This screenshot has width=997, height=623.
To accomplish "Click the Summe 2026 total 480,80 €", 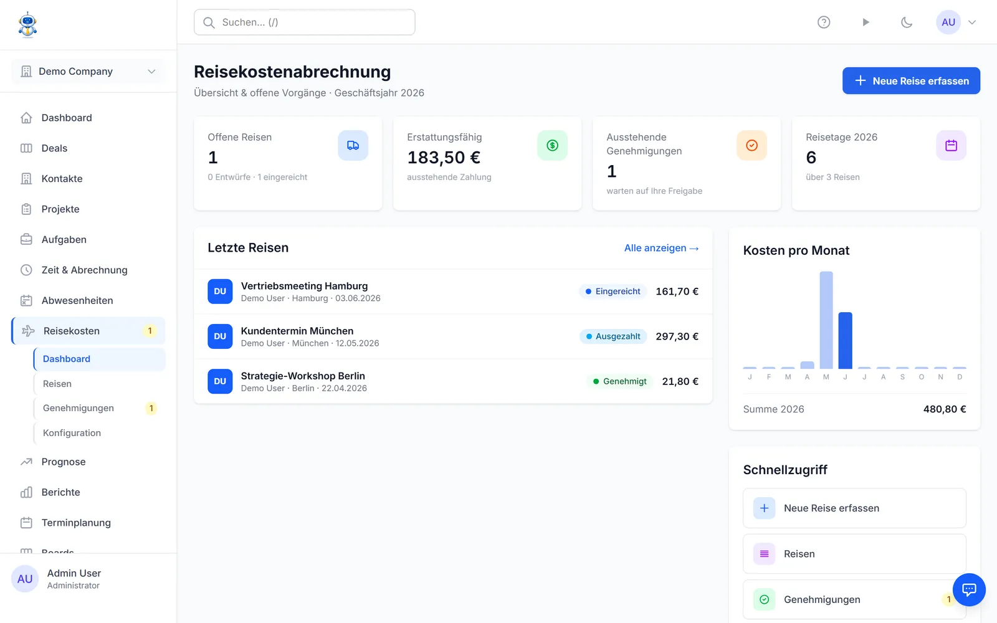I will click(x=945, y=409).
